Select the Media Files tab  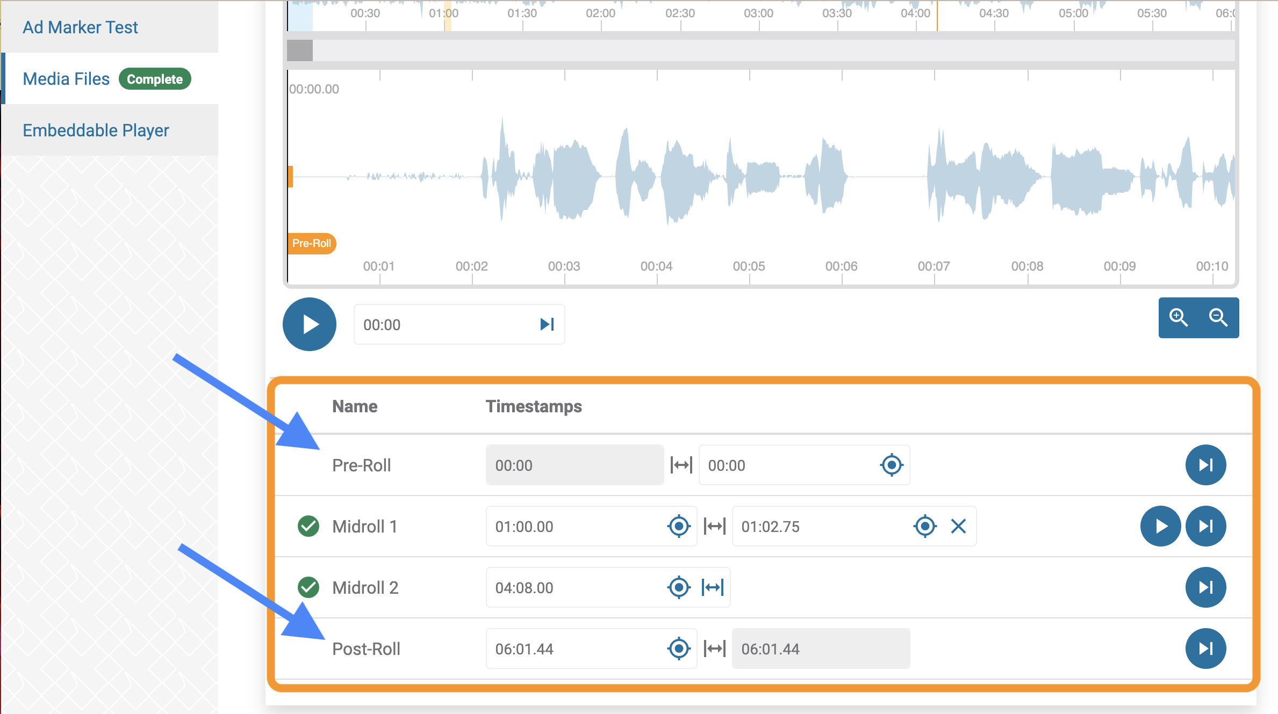click(66, 79)
